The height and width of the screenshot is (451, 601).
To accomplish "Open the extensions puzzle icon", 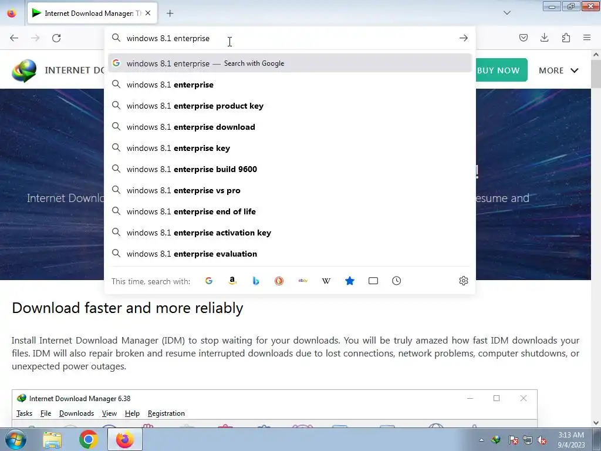I will (x=566, y=38).
